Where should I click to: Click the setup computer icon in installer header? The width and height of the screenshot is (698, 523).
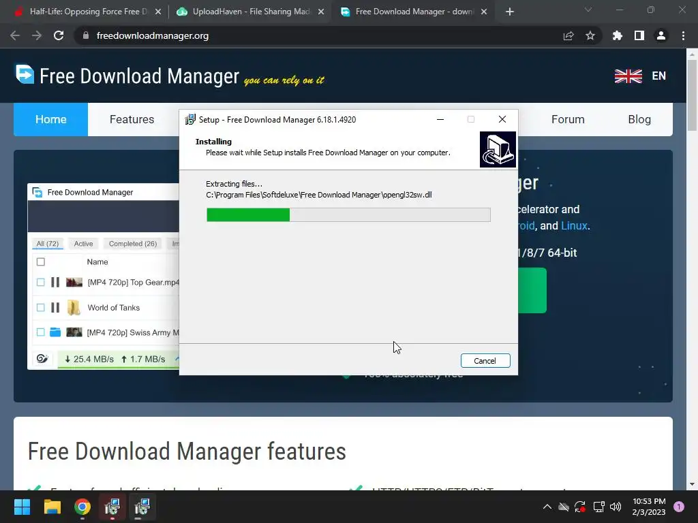click(498, 149)
